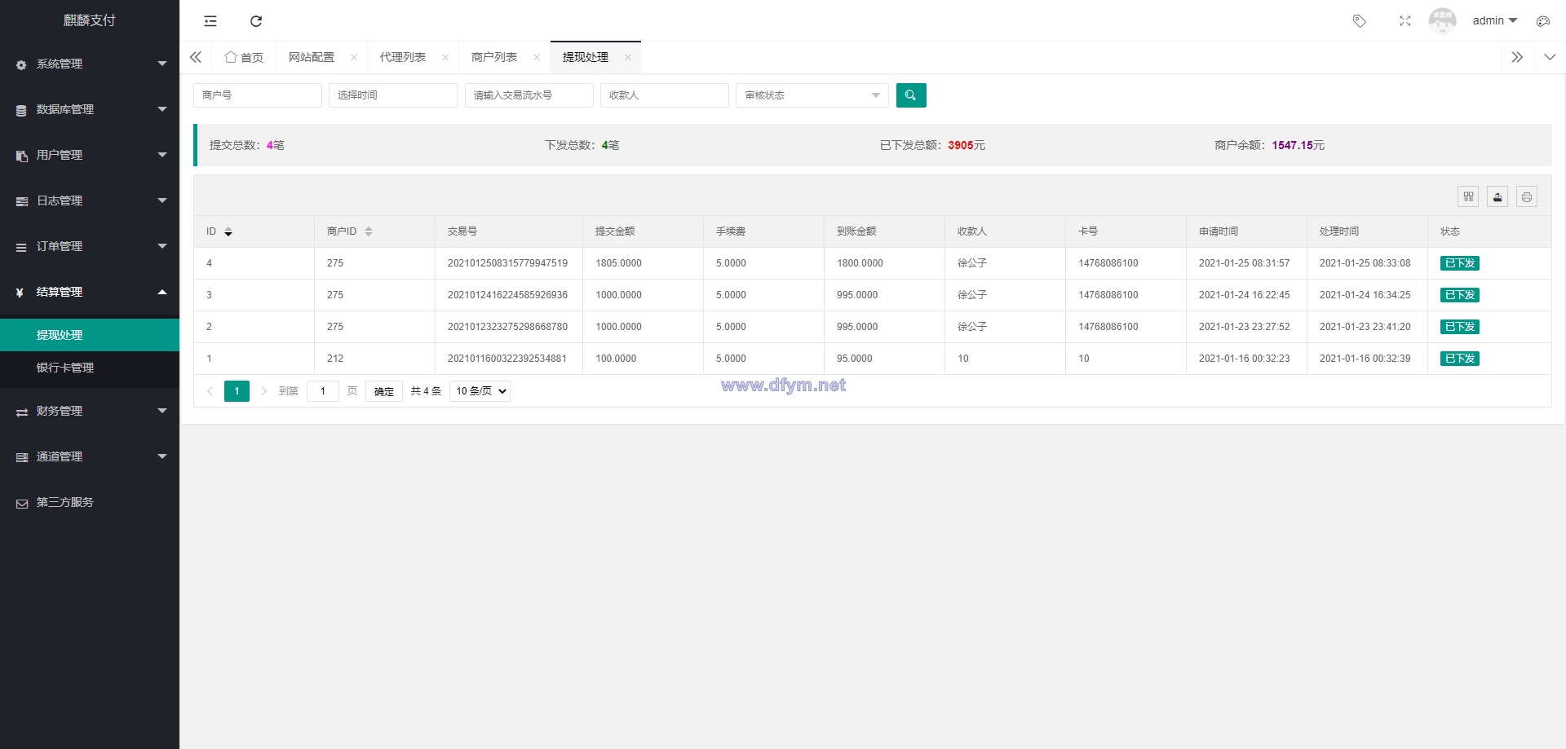The image size is (1566, 749).
Task: Switch to the 首页 tab
Action: click(244, 57)
